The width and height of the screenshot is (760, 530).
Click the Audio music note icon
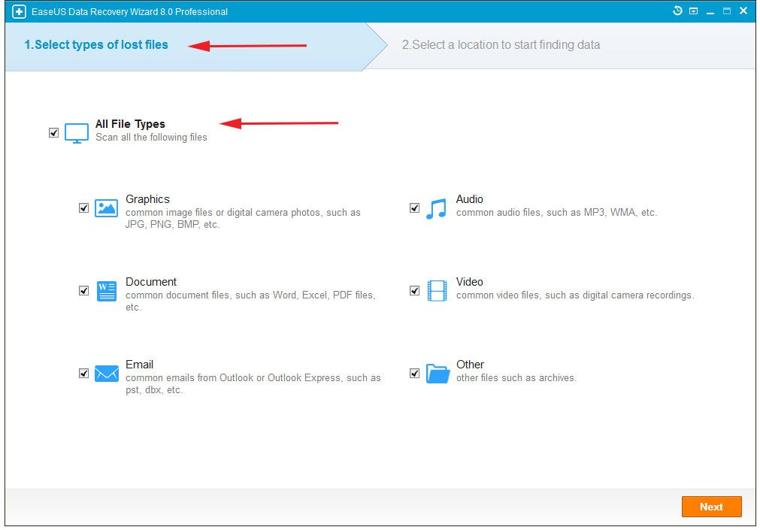pos(436,208)
